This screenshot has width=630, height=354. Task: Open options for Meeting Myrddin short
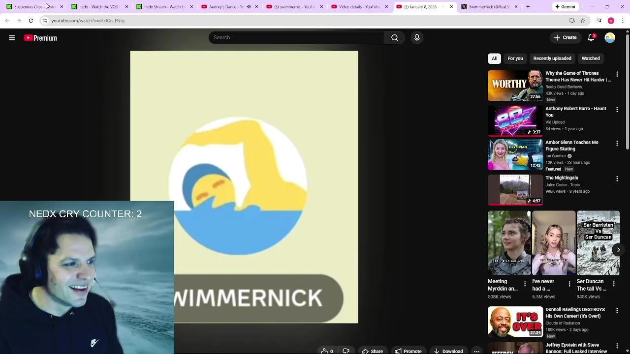(525, 284)
